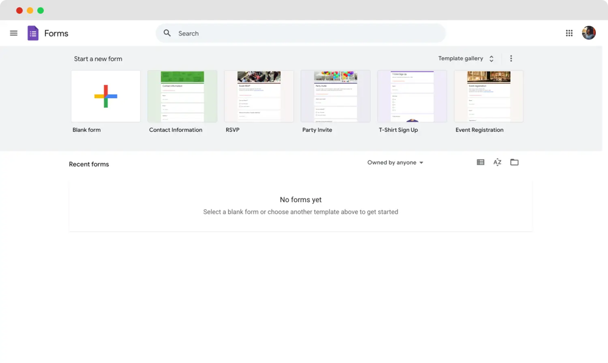Open the T-Shirt Sign Up template
The height and width of the screenshot is (363, 608).
412,97
